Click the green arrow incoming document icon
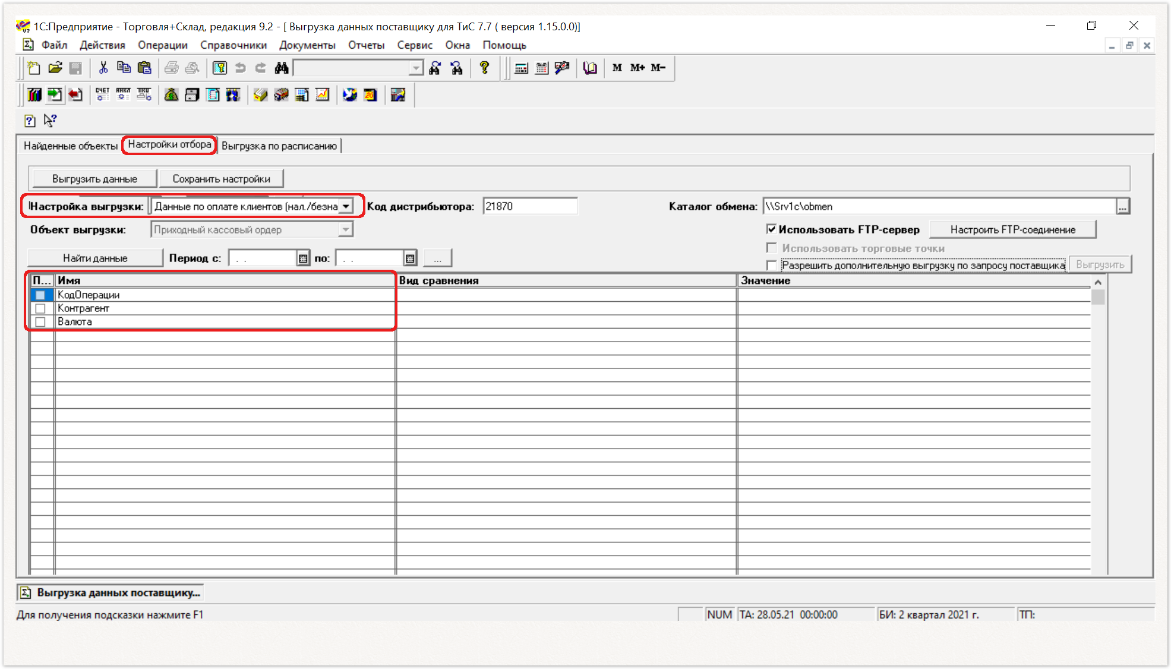1171x669 pixels. 55,94
